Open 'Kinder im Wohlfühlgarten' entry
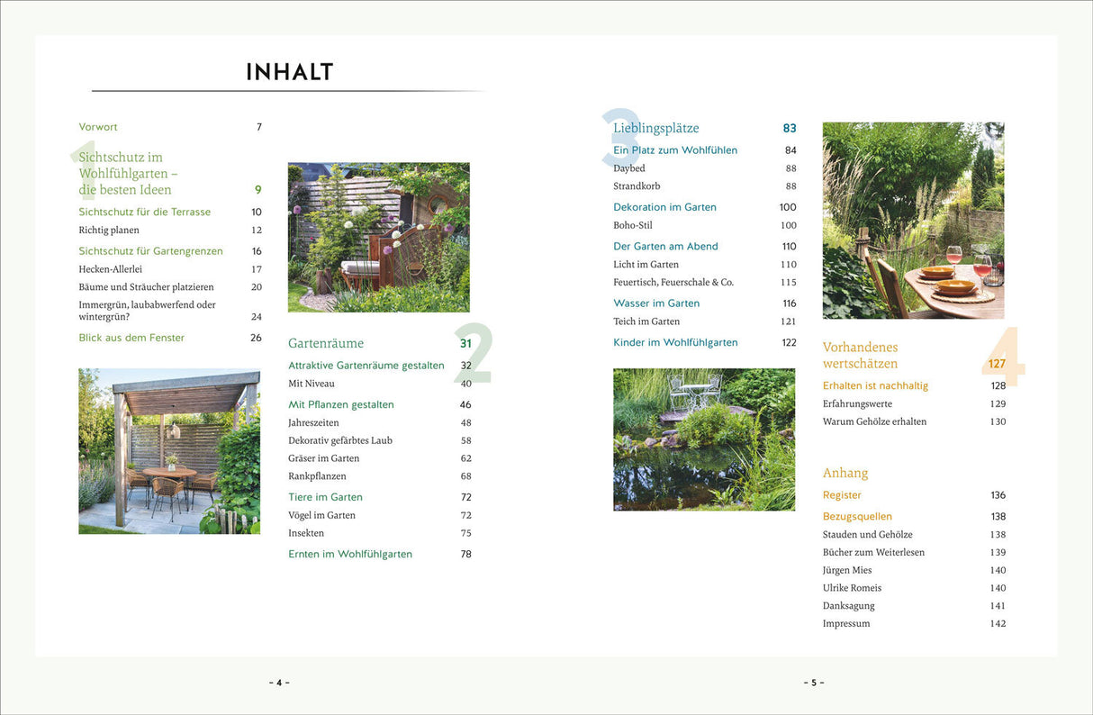The width and height of the screenshot is (1093, 715). coord(675,342)
